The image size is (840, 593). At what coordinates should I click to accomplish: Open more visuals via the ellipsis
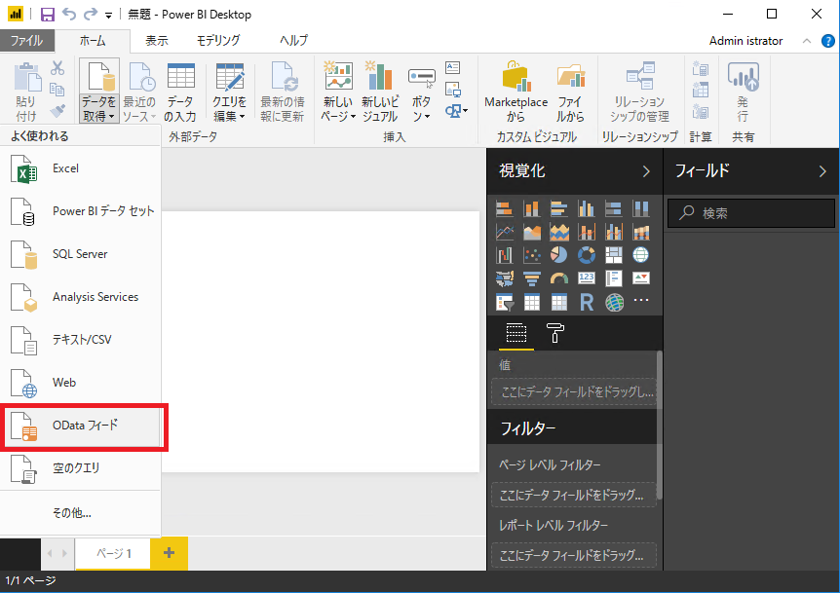[x=641, y=300]
